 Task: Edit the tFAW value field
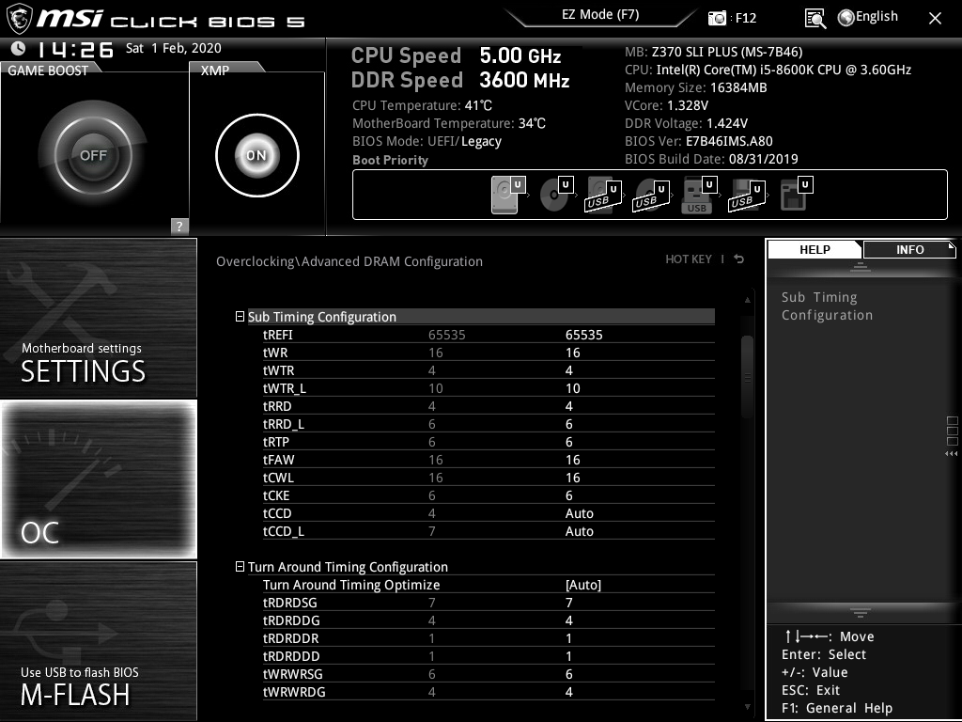point(572,459)
